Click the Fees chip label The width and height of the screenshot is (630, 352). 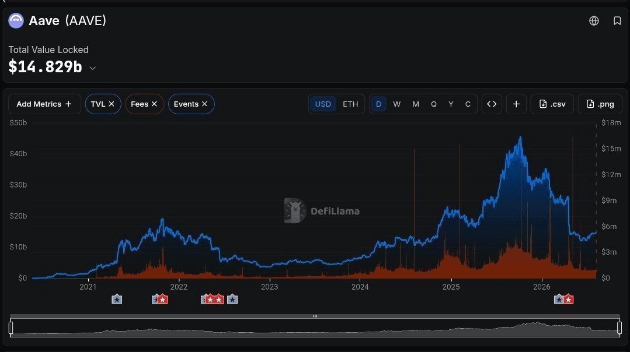140,104
